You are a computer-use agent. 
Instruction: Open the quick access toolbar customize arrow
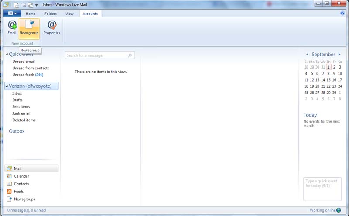(x=37, y=5)
